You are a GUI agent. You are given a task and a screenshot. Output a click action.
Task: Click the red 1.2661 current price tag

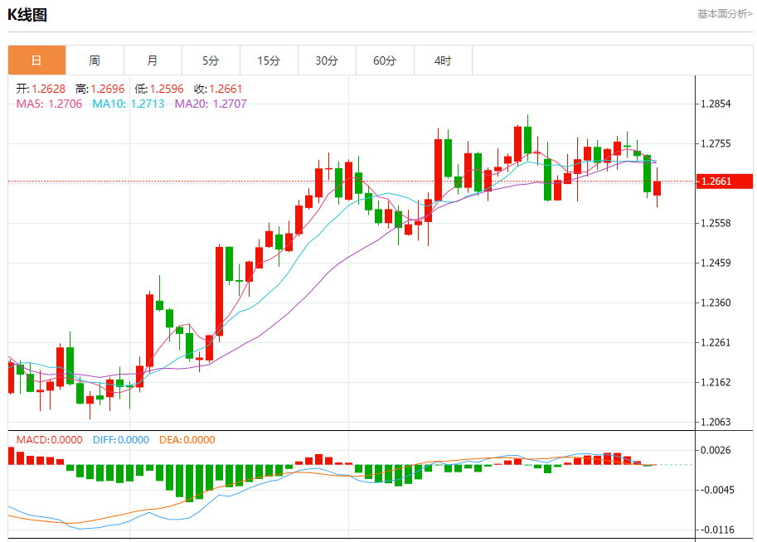click(723, 181)
